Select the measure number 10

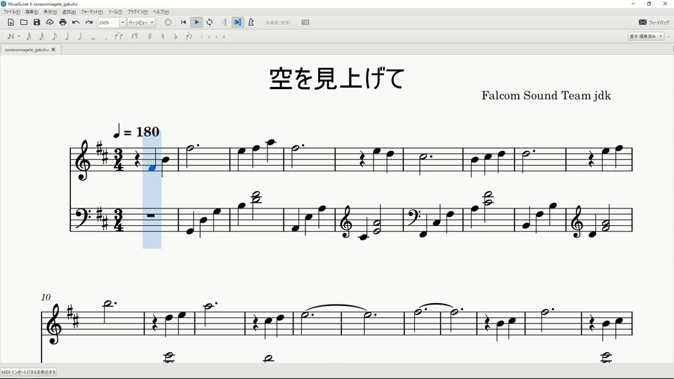[x=46, y=297]
